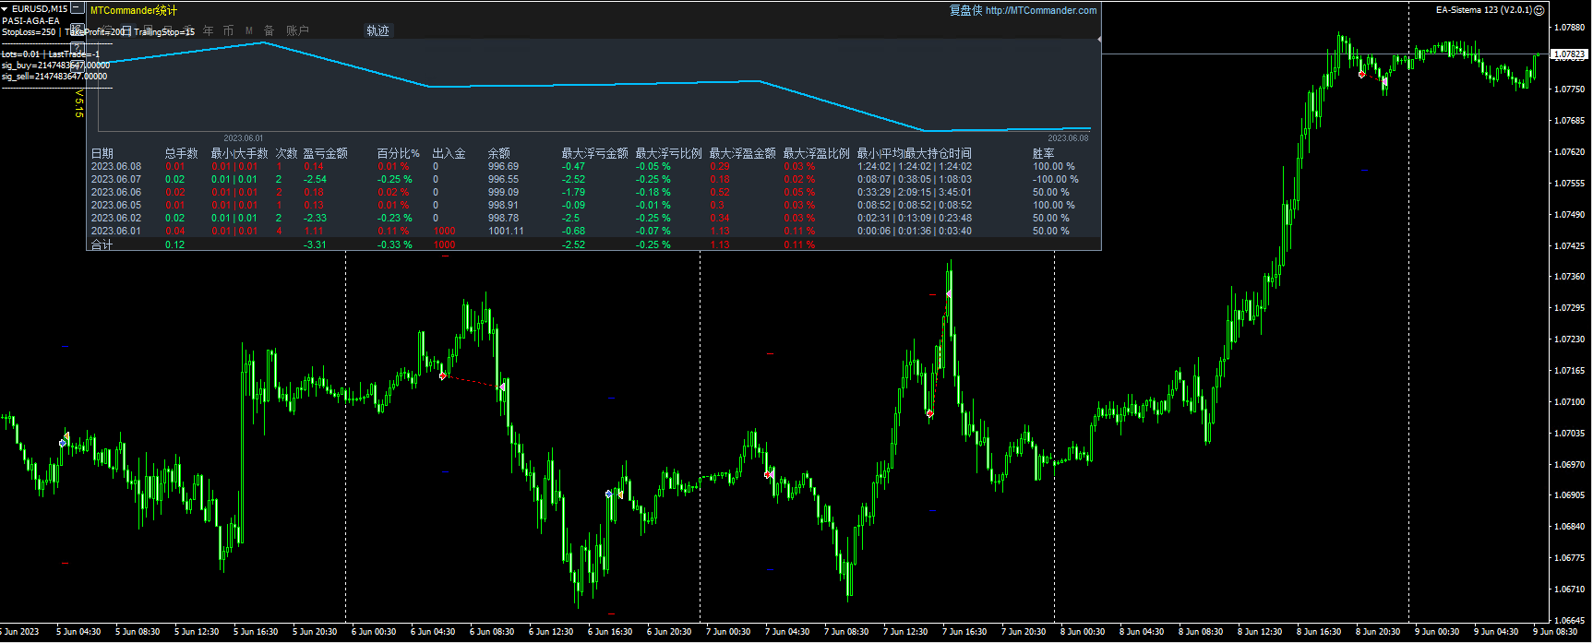Click the 日期 column header

[102, 153]
